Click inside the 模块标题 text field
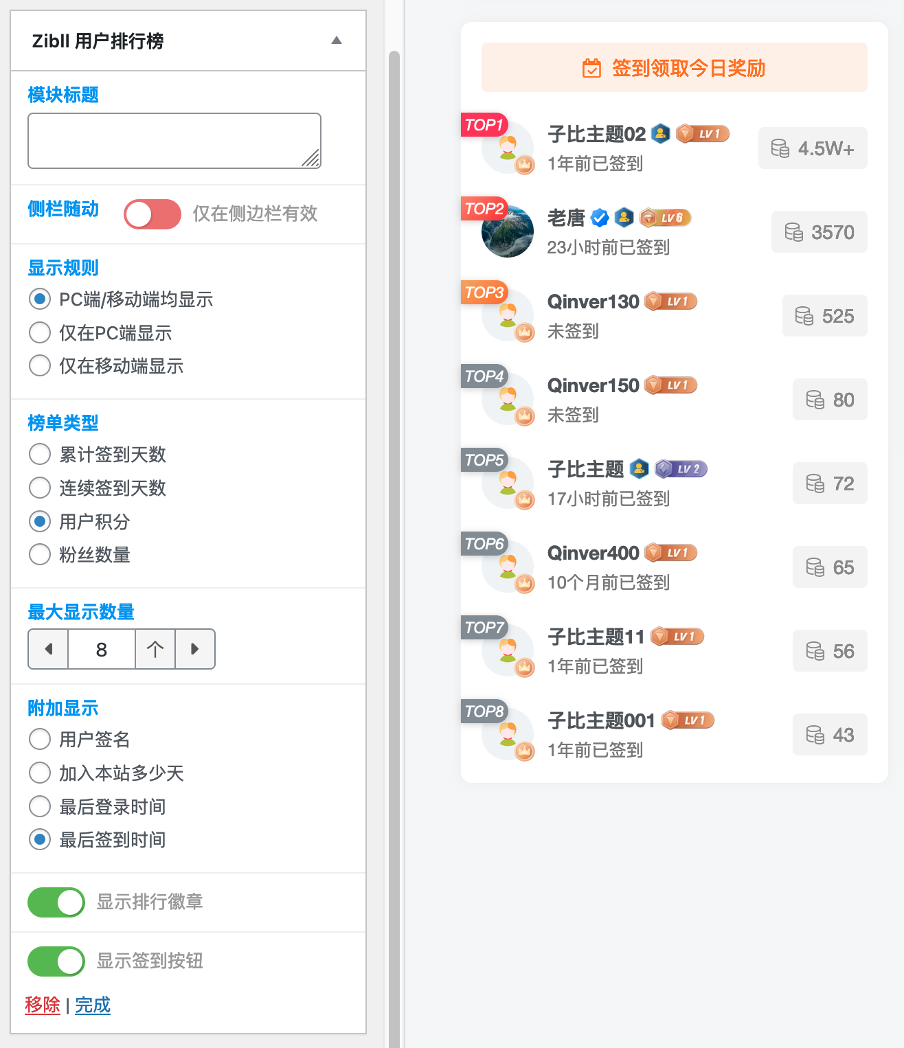Viewport: 904px width, 1048px height. (174, 140)
